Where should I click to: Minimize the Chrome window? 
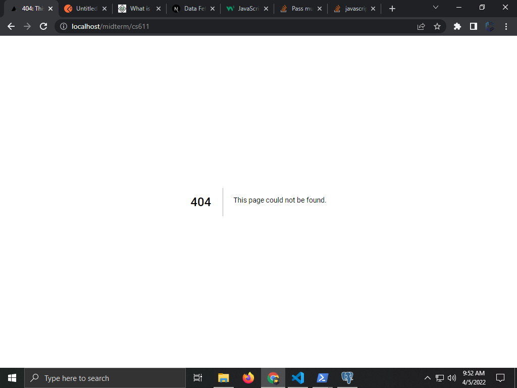tap(459, 7)
